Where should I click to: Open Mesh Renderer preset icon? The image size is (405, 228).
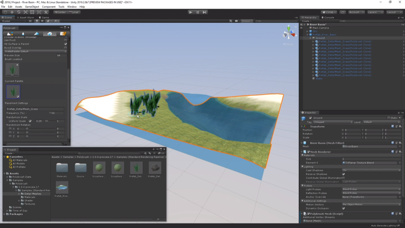click(x=396, y=151)
